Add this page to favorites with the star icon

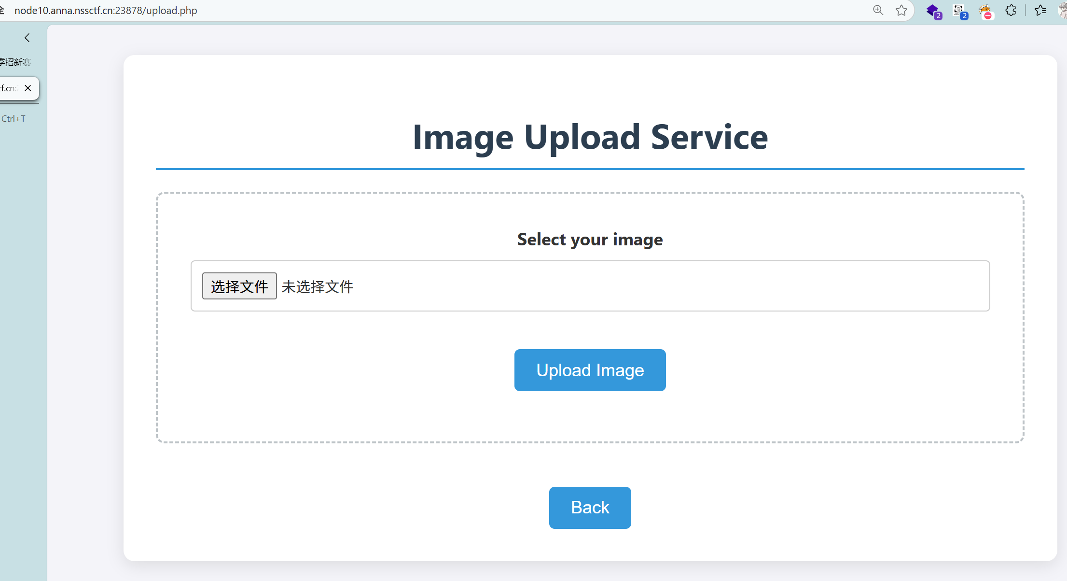click(901, 10)
